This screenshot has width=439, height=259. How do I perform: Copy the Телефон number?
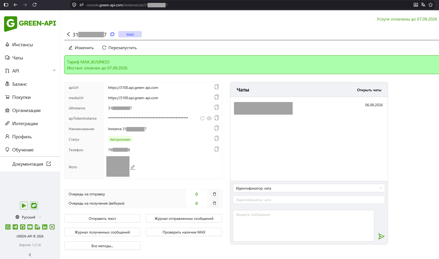(x=216, y=149)
